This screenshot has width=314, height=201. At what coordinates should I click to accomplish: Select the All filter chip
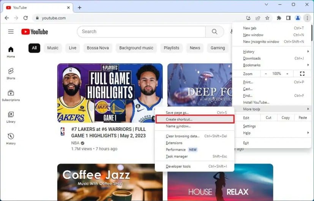(34, 48)
